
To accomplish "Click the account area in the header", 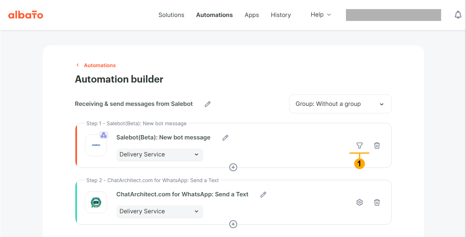I will pos(393,15).
